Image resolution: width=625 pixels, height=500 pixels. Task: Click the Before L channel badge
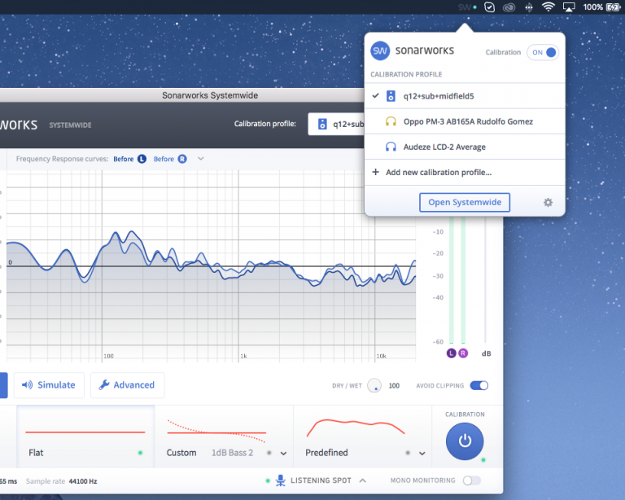(x=142, y=159)
